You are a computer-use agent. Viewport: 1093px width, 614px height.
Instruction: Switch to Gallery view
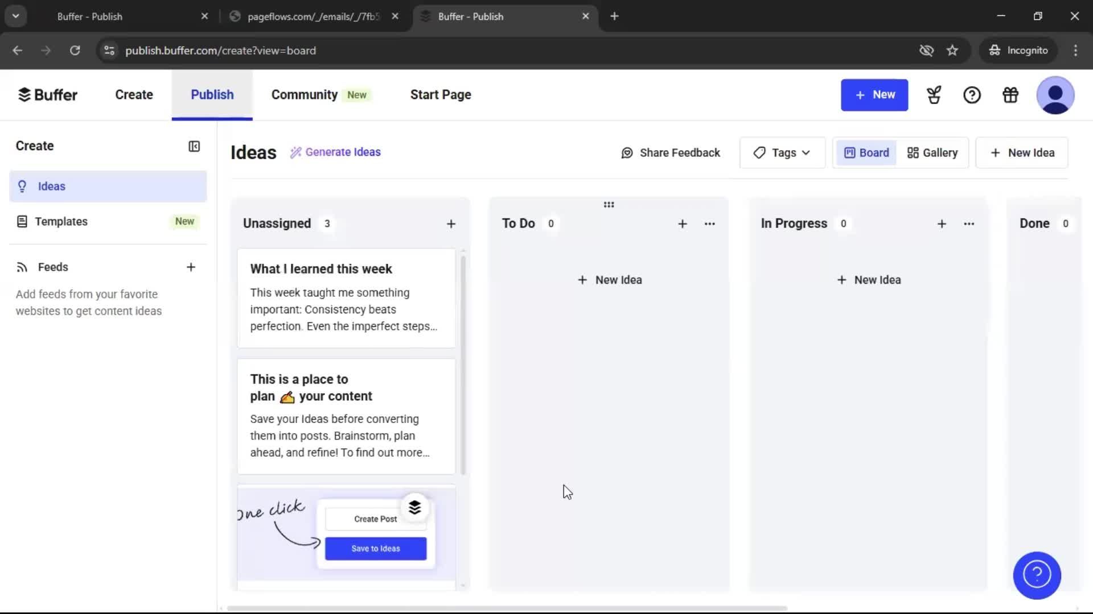tap(932, 152)
